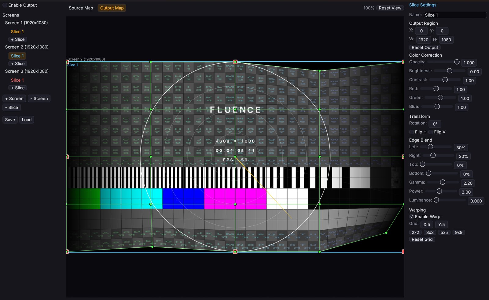
Task: Click the Power slider handle
Action: 439,191
